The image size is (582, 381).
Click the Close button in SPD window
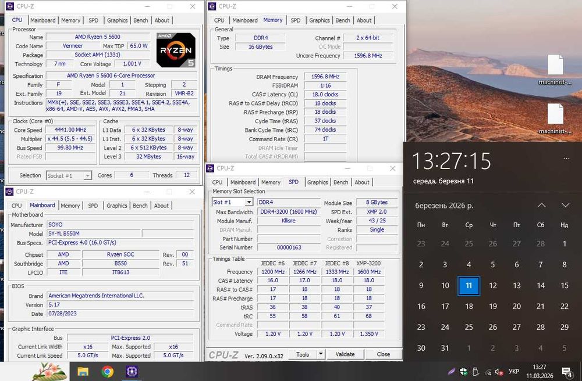point(383,354)
